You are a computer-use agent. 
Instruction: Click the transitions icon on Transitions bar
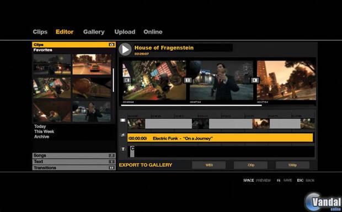[111, 167]
